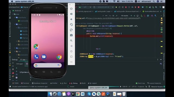Image resolution: width=174 pixels, height=97 pixels.
Task: Click the filter funnel icon in find bar
Action: click(156, 16)
